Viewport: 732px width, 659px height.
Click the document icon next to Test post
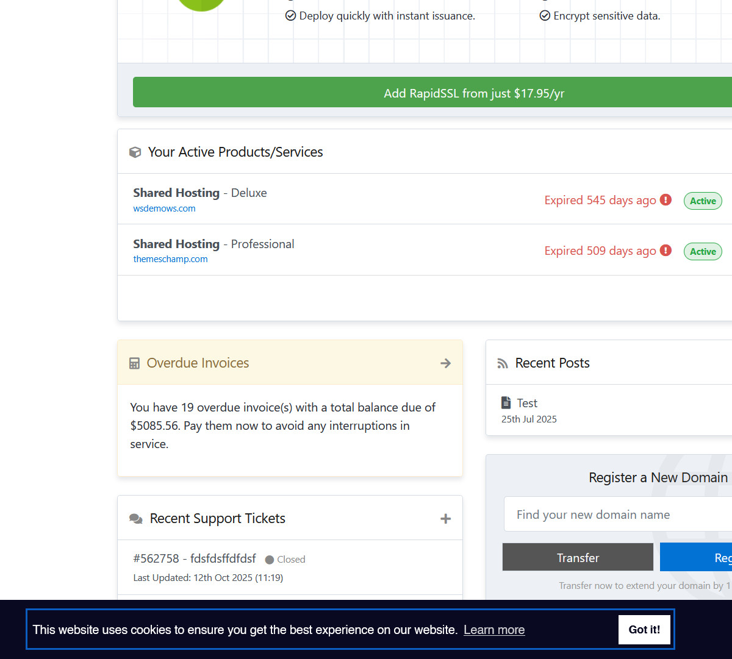point(506,403)
